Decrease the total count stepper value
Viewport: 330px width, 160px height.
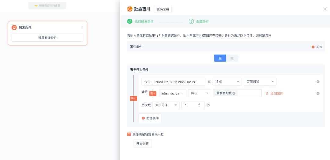click(x=199, y=106)
